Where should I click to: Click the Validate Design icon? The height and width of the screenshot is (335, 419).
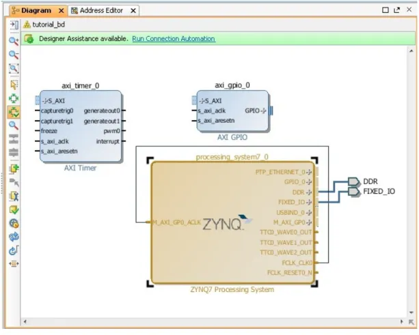coord(14,210)
